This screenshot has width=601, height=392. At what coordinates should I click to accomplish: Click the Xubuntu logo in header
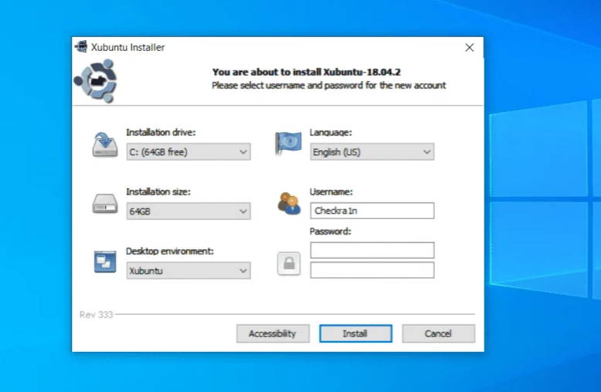tap(96, 81)
